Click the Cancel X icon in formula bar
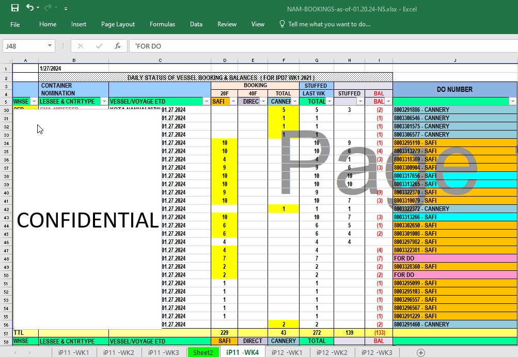This screenshot has height=357, width=518. pyautogui.click(x=80, y=46)
